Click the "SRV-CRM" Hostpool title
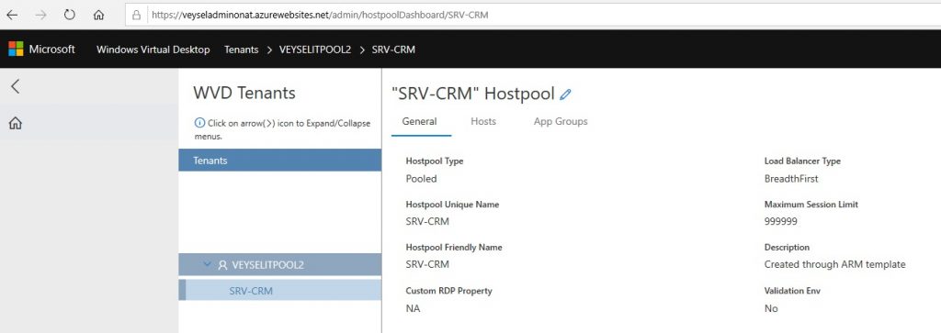This screenshot has height=333, width=941. tap(473, 94)
